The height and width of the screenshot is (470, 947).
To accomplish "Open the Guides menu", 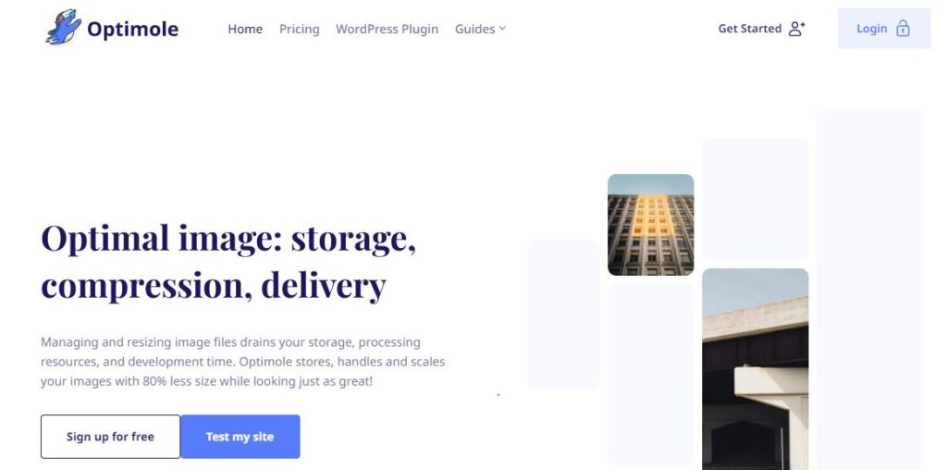I will pyautogui.click(x=480, y=29).
